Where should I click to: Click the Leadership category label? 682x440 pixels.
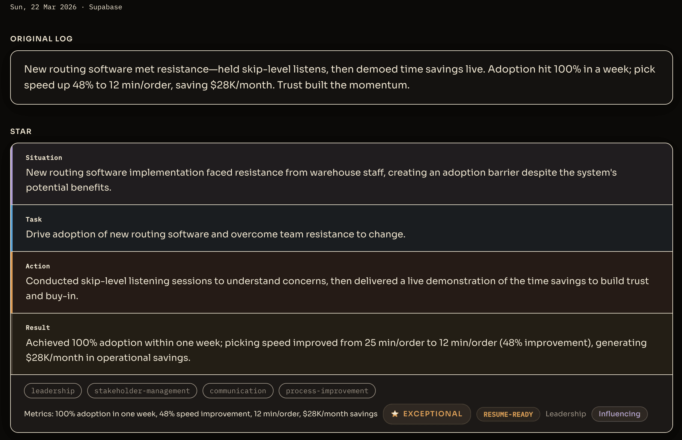[x=565, y=414]
